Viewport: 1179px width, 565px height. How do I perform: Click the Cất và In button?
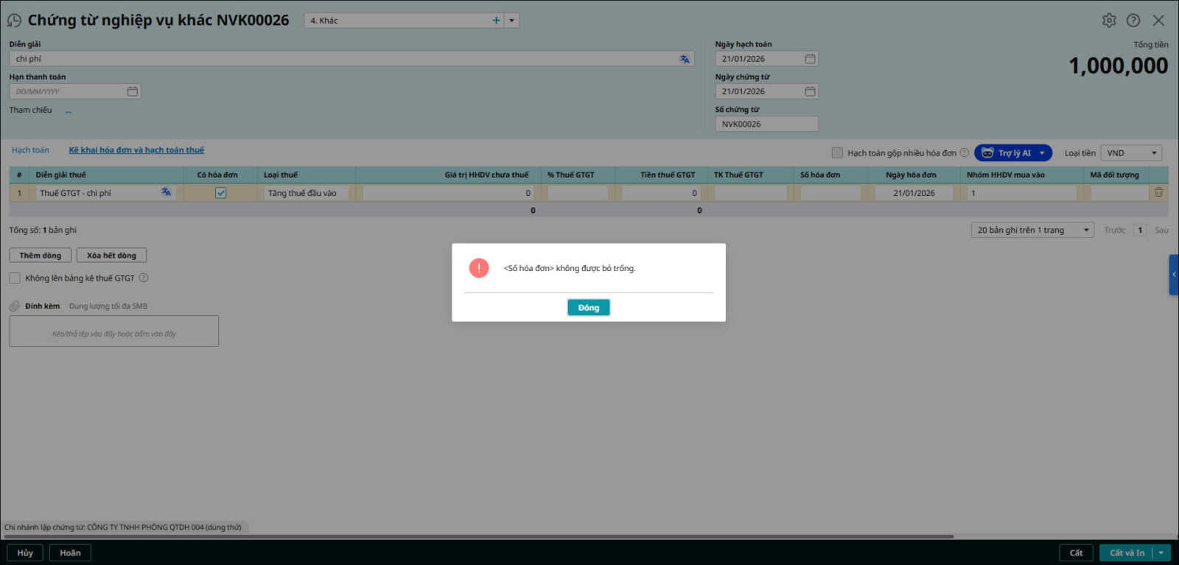click(1127, 552)
